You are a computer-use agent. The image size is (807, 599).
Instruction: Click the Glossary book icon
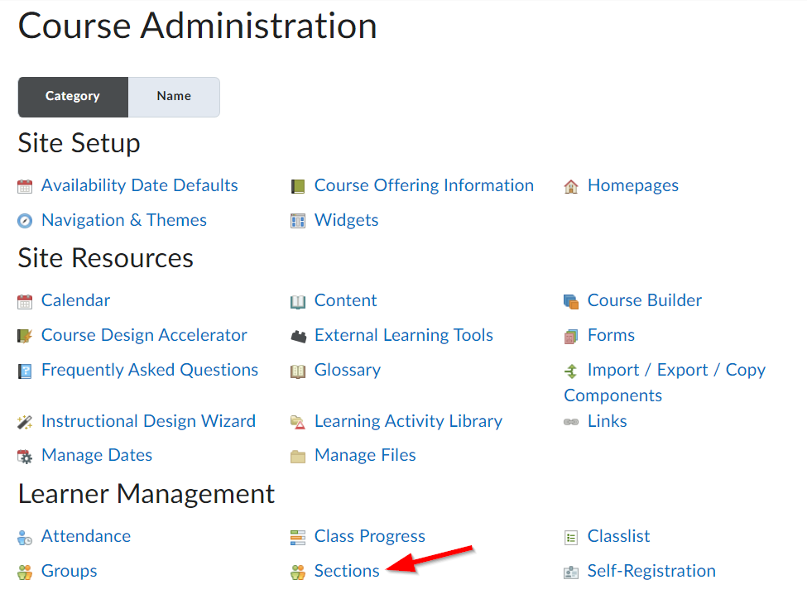pos(298,370)
